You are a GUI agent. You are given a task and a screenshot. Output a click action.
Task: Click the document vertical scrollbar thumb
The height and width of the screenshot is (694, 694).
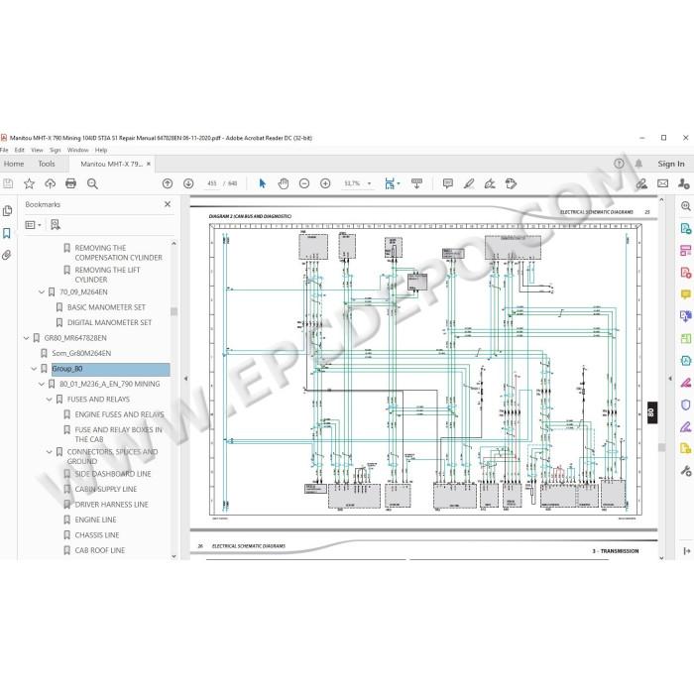pos(661,447)
